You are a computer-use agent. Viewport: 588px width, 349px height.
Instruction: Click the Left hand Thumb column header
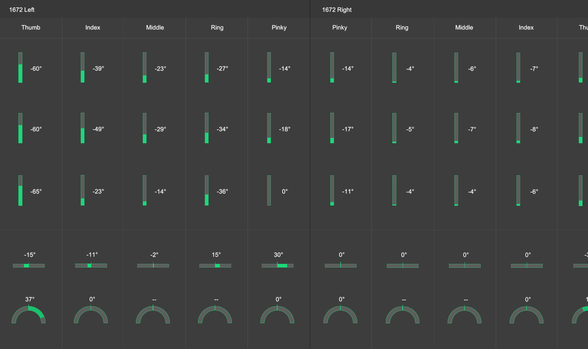[31, 28]
